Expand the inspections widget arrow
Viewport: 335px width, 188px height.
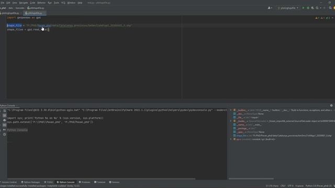(x=332, y=18)
